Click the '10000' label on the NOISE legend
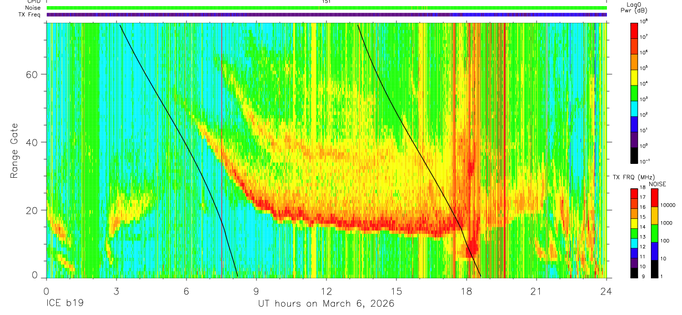The width and height of the screenshot is (682, 315). click(x=666, y=205)
